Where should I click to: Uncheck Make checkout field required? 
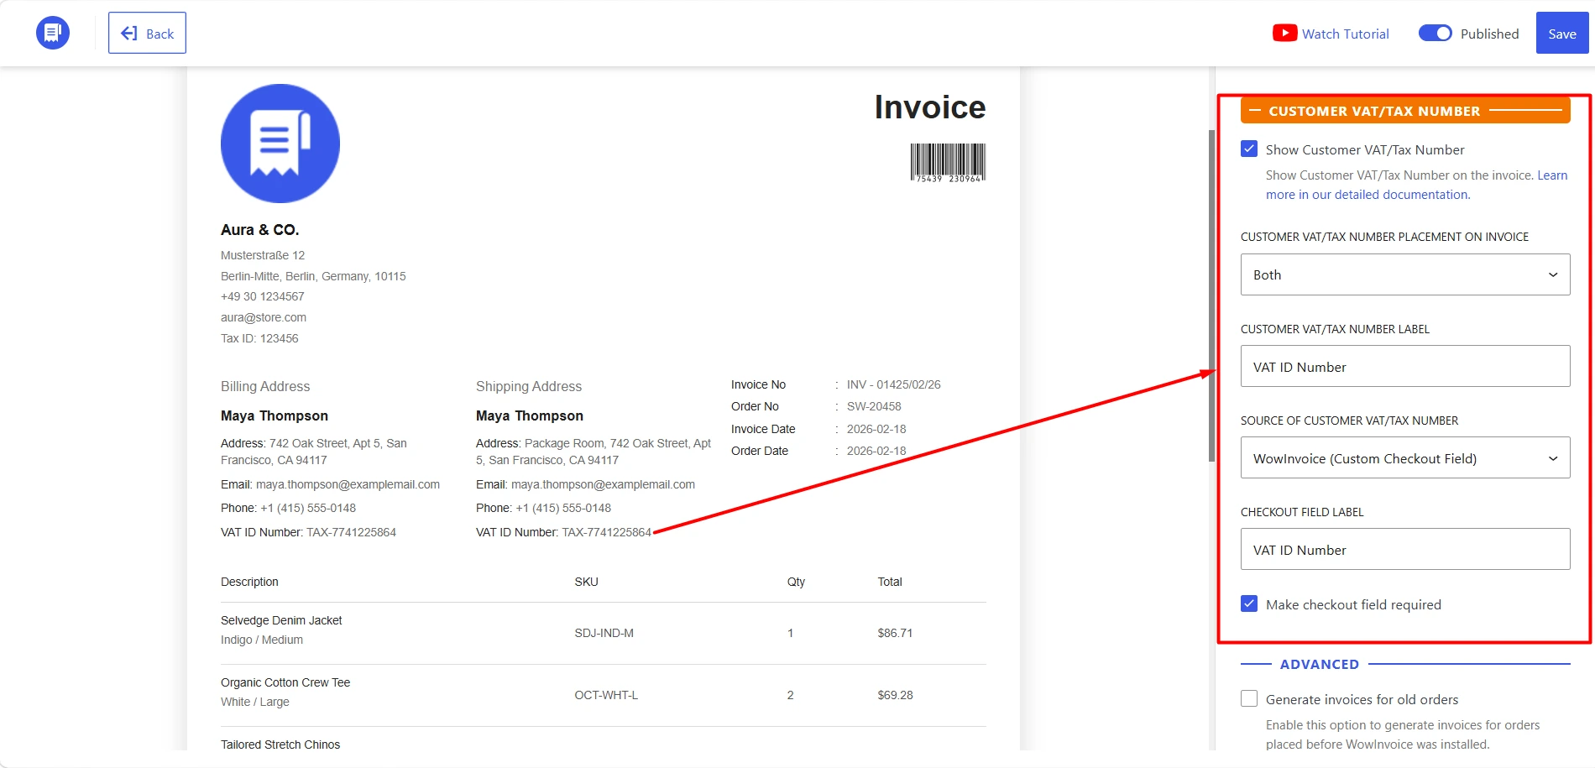(1249, 604)
